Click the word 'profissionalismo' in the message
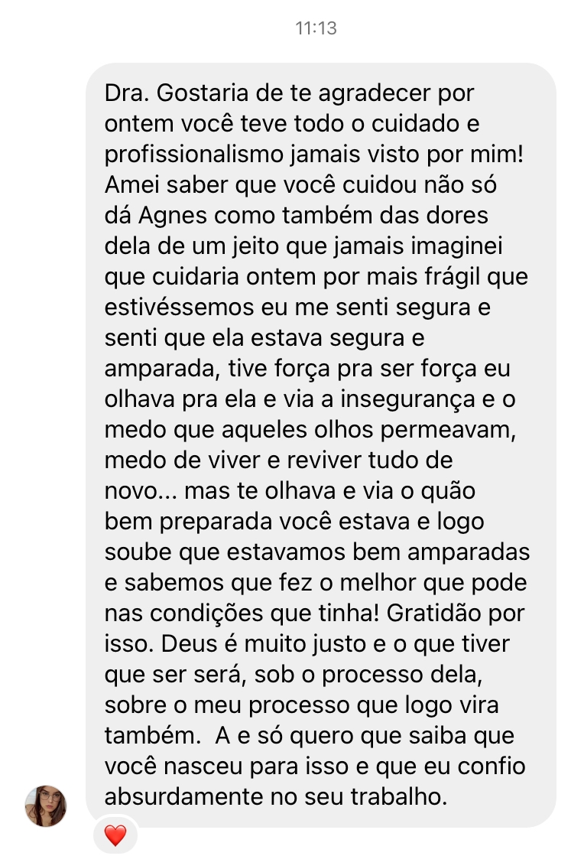This screenshot has width=584, height=856. click(x=193, y=155)
